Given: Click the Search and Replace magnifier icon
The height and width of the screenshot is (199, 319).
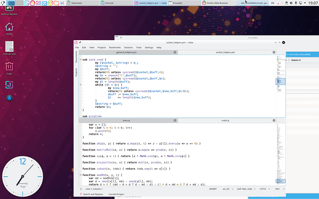Looking at the screenshot, I should click(x=81, y=194).
